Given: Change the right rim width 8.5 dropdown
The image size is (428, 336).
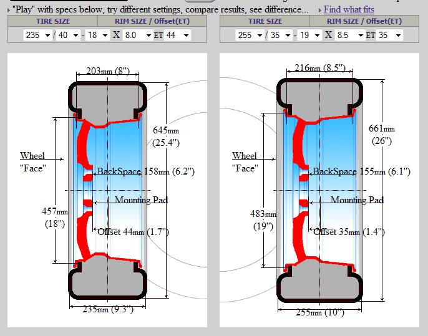Looking at the screenshot, I should point(350,36).
